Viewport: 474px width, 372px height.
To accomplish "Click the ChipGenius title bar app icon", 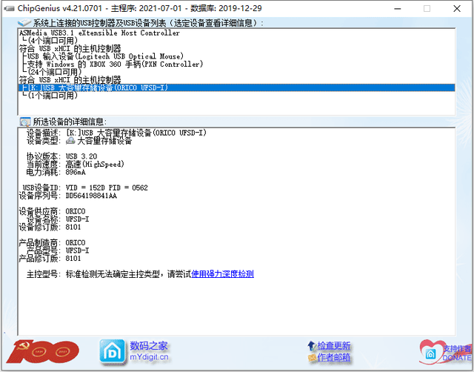I will 9,8.
